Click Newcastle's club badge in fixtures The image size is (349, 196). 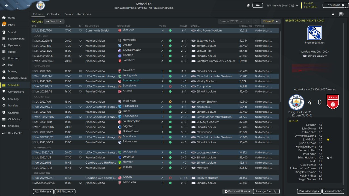(x=120, y=41)
